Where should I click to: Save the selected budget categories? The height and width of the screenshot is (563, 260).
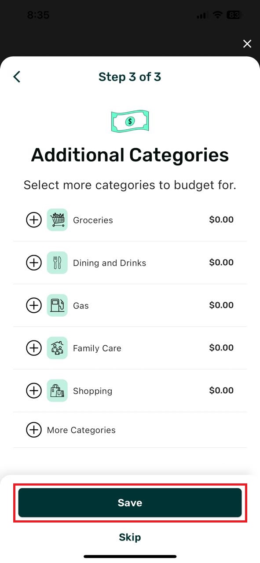[x=130, y=503]
